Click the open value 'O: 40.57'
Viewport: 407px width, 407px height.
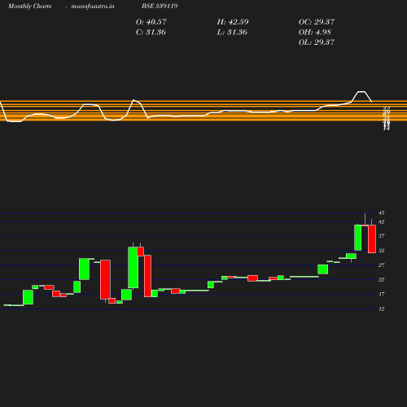click(151, 22)
